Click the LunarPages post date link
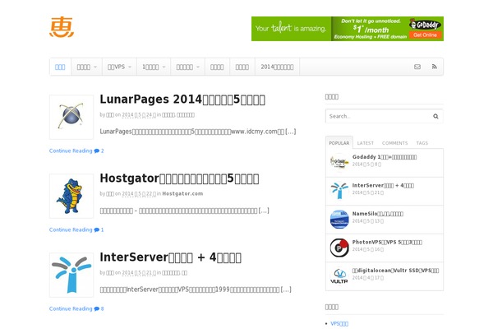 [139, 115]
